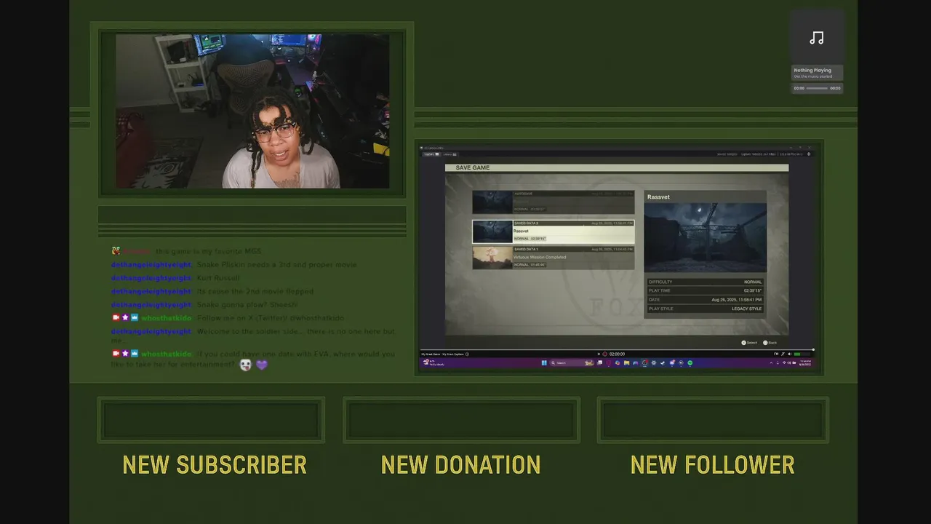Click the info icon beside capture name
Screen dimensions: 931x524
pos(467,354)
